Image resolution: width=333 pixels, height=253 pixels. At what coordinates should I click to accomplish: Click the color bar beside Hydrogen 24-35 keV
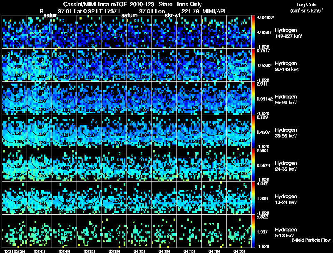point(253,165)
